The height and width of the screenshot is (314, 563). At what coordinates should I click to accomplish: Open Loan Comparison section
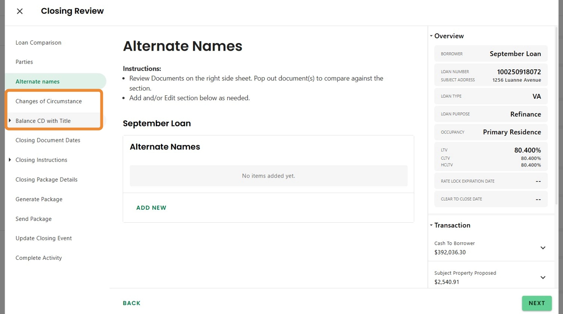click(x=38, y=43)
